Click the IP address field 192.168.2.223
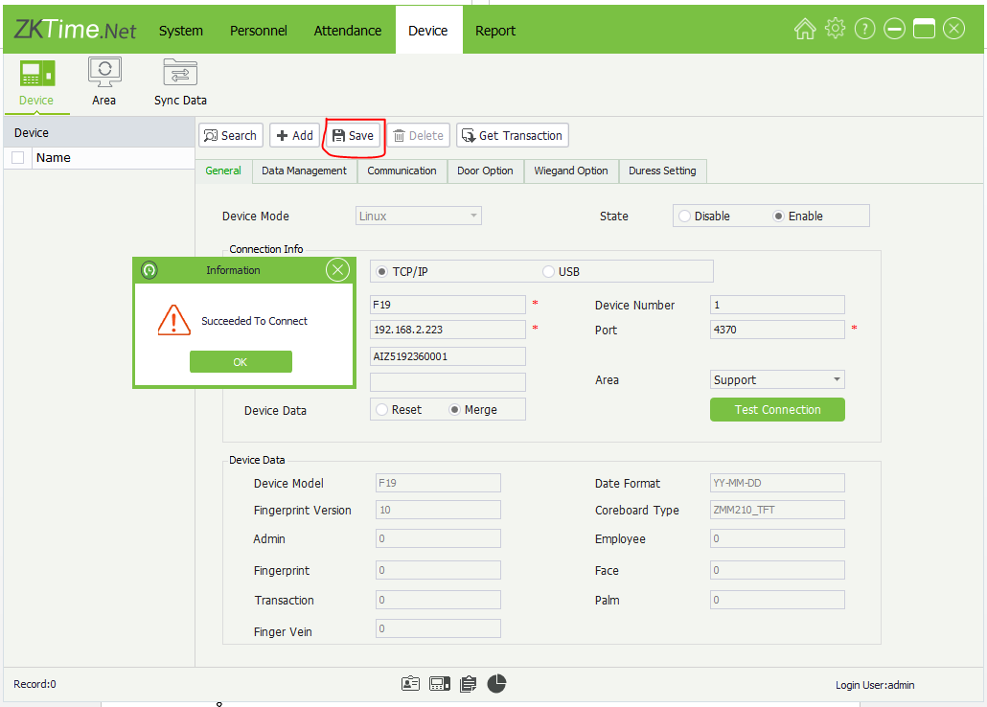987x707 pixels. coord(448,330)
